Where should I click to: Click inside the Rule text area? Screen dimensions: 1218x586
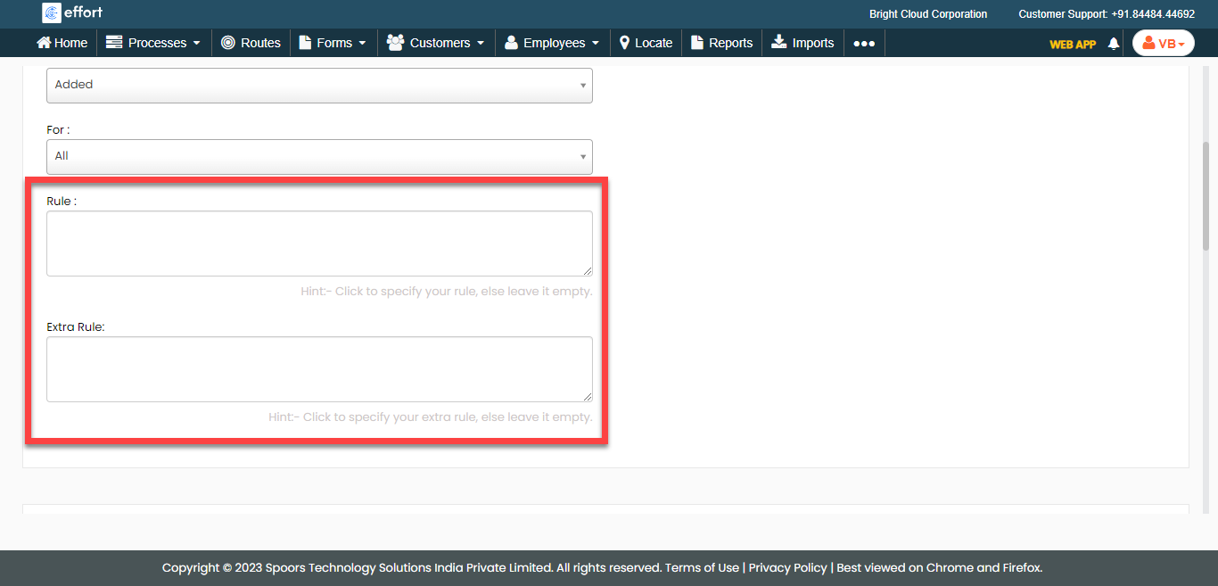coord(319,243)
